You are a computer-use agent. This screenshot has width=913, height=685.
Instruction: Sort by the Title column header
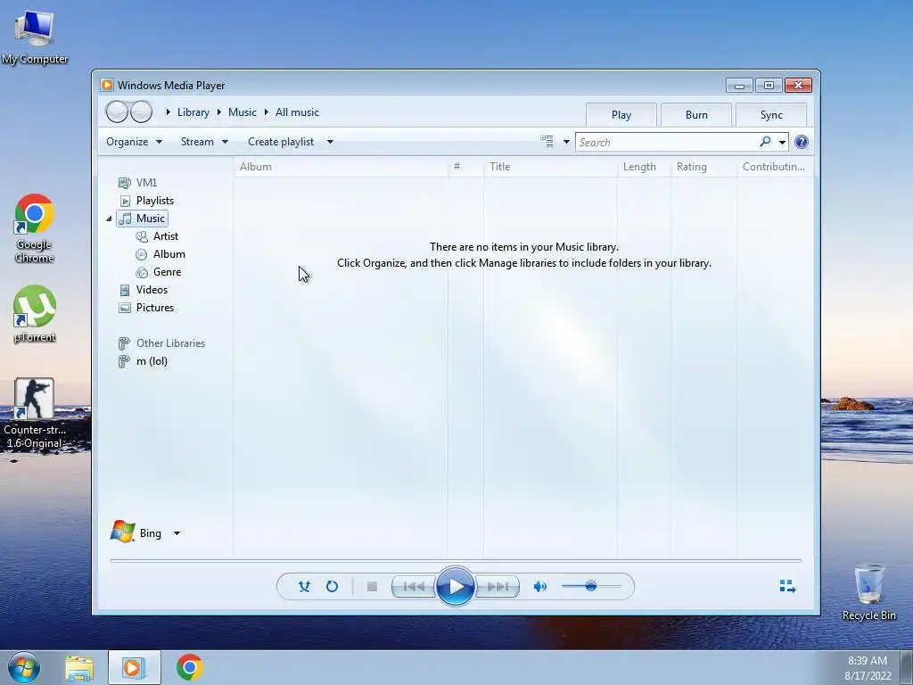click(550, 167)
